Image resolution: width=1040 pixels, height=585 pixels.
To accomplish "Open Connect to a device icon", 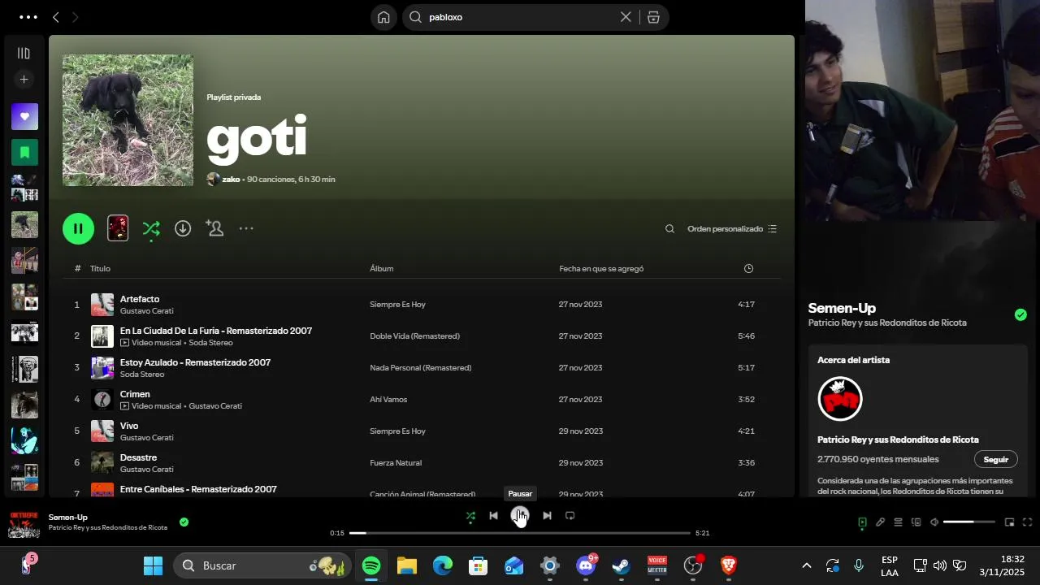I will (916, 522).
